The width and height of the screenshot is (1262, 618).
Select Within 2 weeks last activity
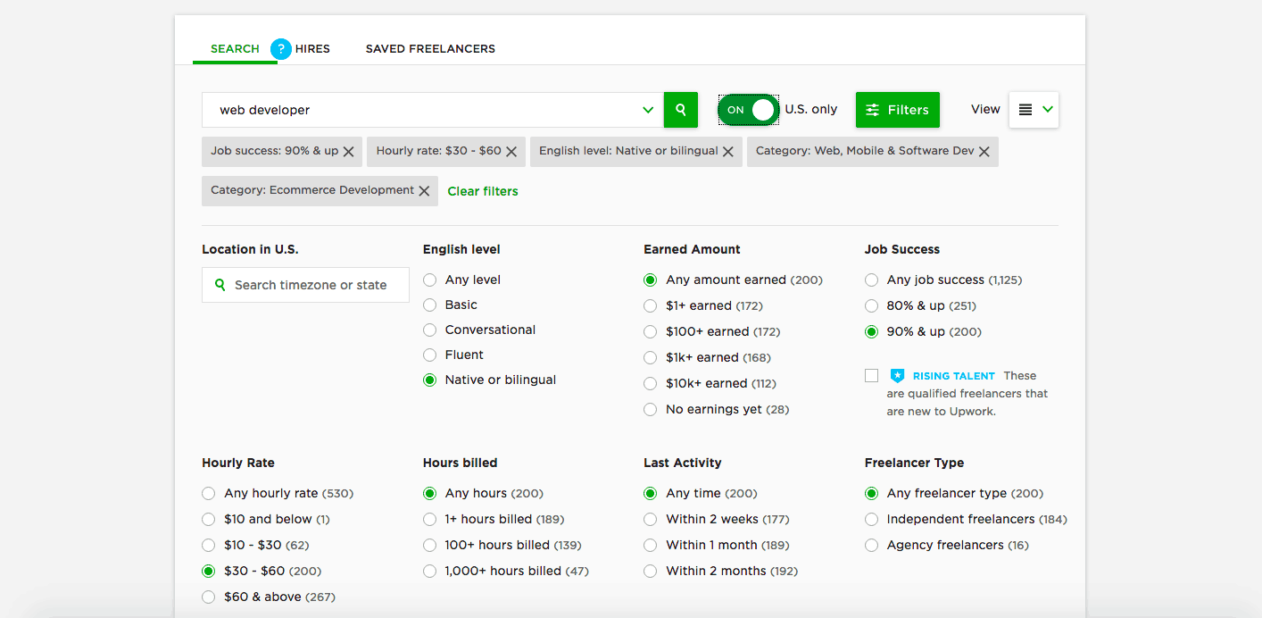(x=651, y=519)
